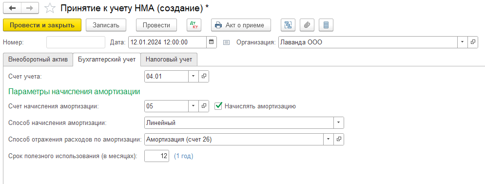Click the Амортизация (счет 26) field
The image size is (485, 184).
(234, 140)
